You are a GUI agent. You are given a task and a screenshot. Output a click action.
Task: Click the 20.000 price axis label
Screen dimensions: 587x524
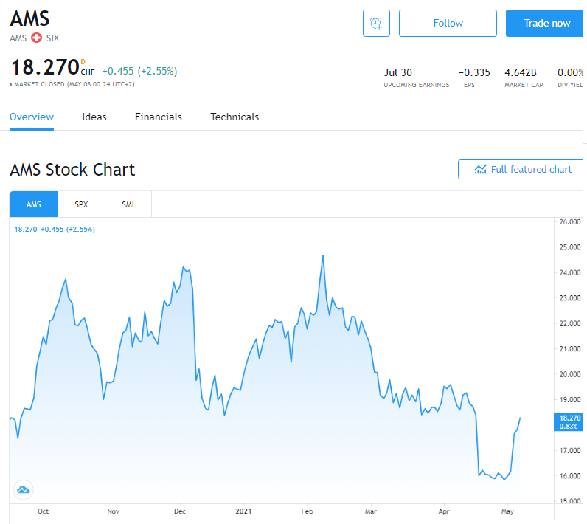pos(570,374)
